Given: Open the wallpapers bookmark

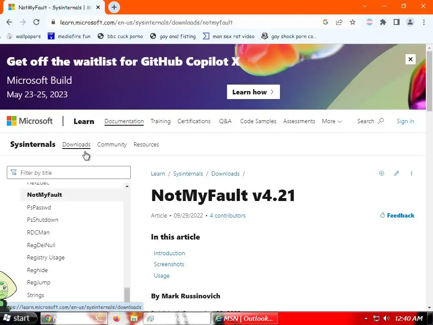Looking at the screenshot, I should click(x=24, y=36).
